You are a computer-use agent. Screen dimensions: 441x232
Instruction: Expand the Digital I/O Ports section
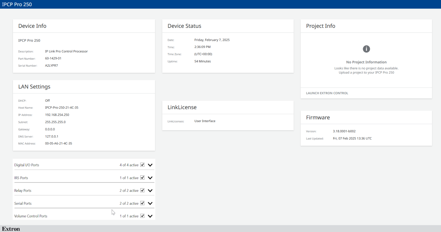[150, 165]
